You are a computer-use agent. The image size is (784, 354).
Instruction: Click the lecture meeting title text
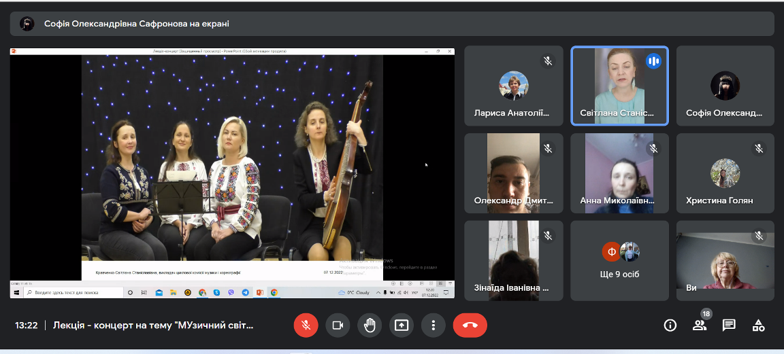153,325
